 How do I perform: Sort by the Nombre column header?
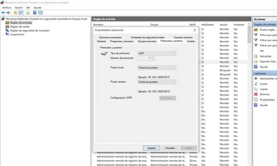coord(98,25)
